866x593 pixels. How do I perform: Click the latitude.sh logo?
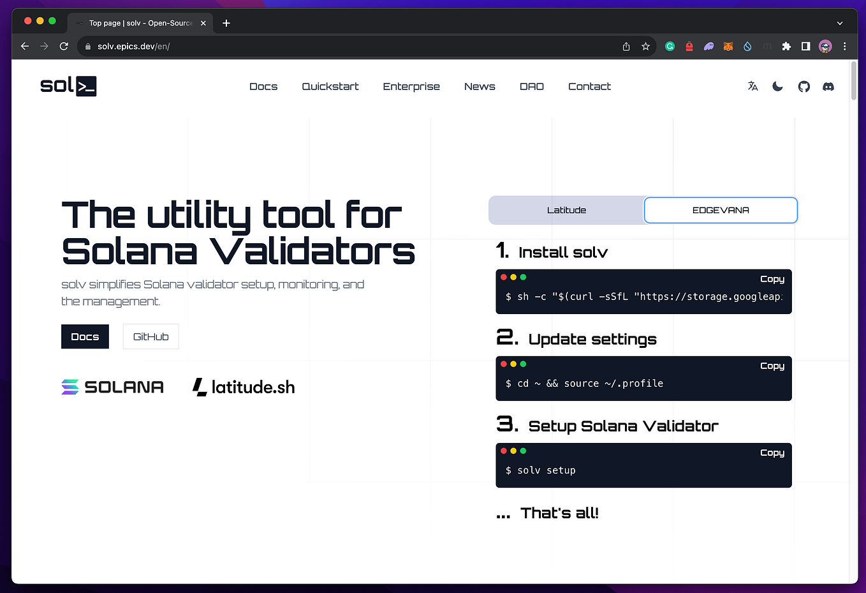243,386
